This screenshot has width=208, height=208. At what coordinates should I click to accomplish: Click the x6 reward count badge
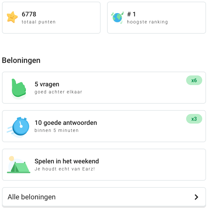(x=194, y=80)
